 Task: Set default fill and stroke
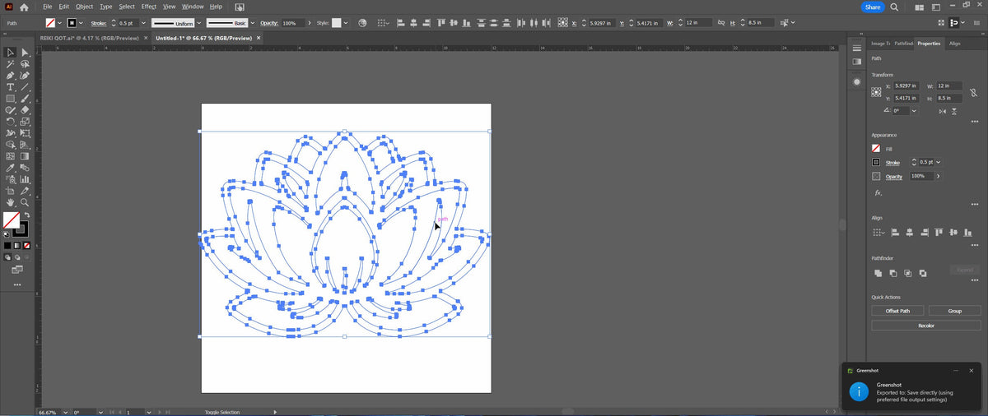click(7, 234)
